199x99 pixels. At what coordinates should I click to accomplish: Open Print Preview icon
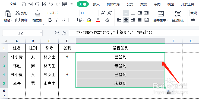[x=44, y=4]
